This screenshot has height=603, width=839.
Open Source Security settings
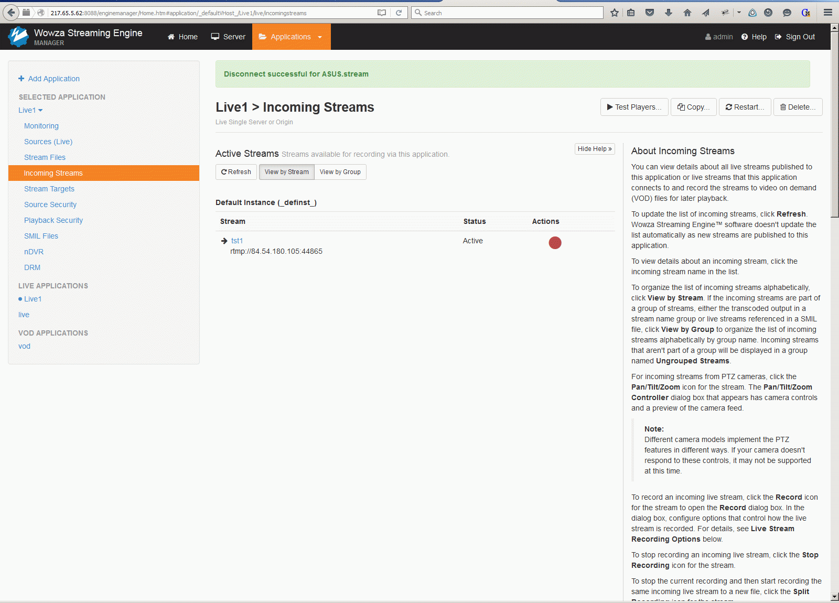tap(50, 204)
